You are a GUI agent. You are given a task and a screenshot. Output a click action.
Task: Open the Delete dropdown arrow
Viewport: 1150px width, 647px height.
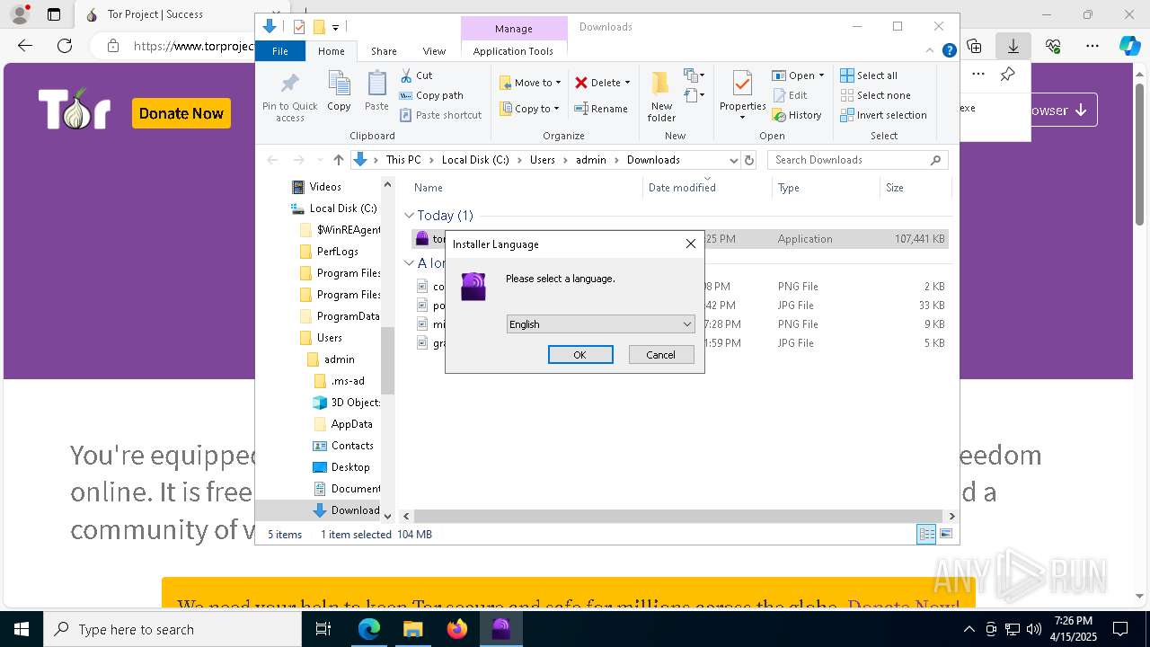(627, 83)
